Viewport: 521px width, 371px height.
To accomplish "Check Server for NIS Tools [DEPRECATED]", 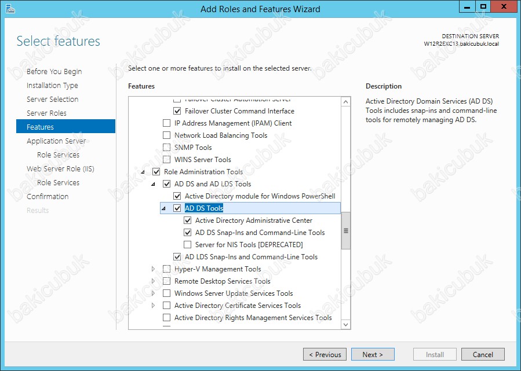I will click(x=187, y=245).
